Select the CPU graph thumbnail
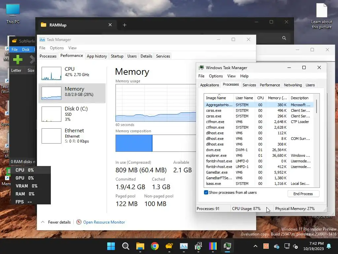The image size is (338, 254). pyautogui.click(x=51, y=73)
